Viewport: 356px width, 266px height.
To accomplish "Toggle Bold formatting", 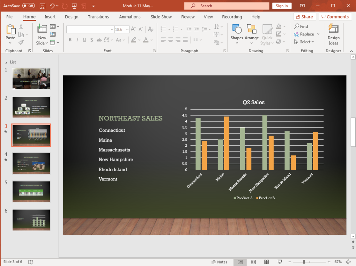I will [70, 40].
